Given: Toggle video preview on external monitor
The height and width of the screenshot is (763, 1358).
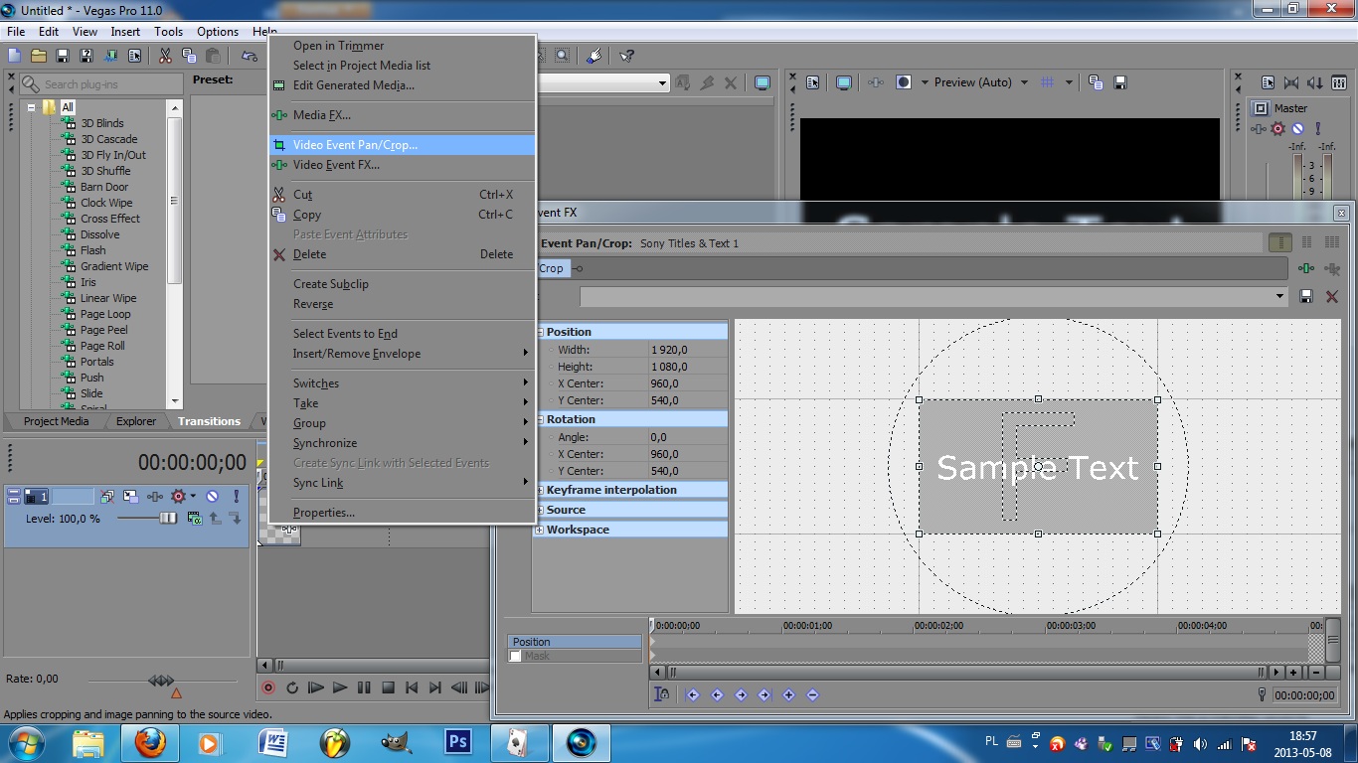Looking at the screenshot, I should point(844,82).
